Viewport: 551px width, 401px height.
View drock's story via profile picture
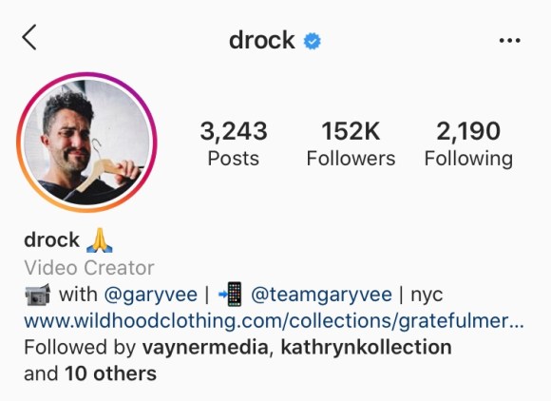(x=86, y=143)
